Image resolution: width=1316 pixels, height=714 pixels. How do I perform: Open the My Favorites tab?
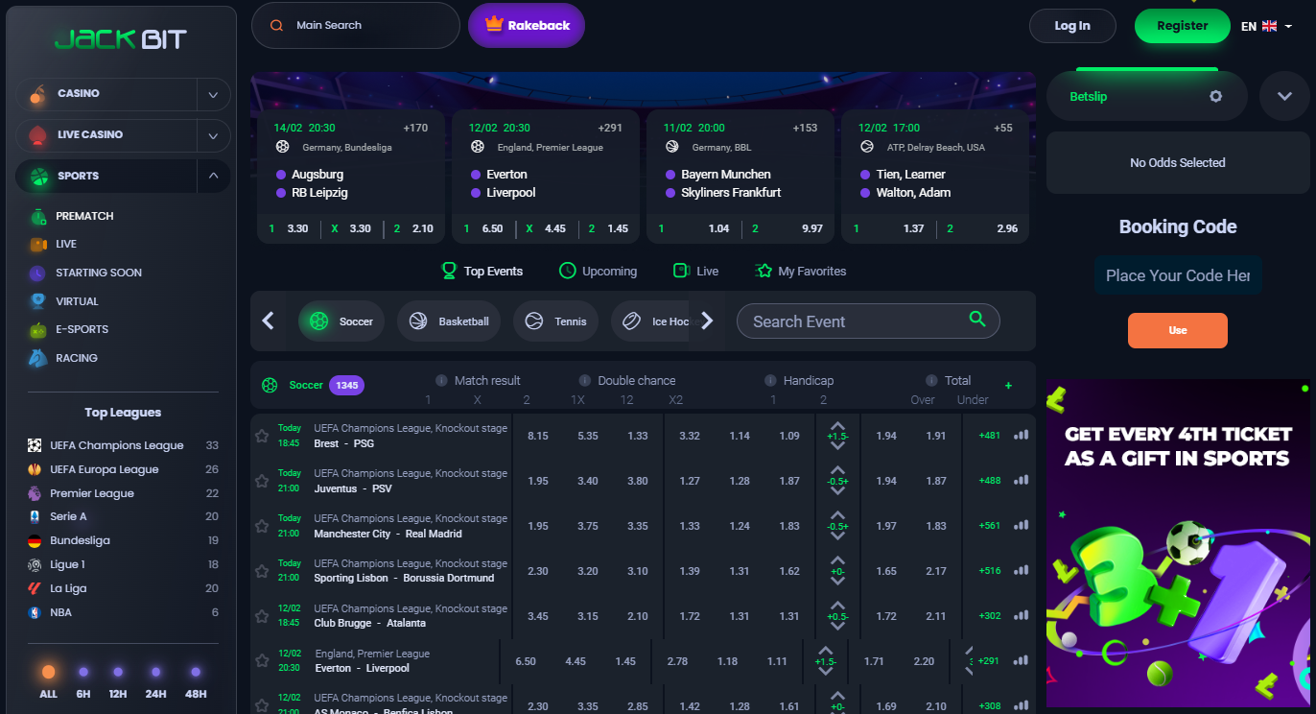(x=801, y=271)
